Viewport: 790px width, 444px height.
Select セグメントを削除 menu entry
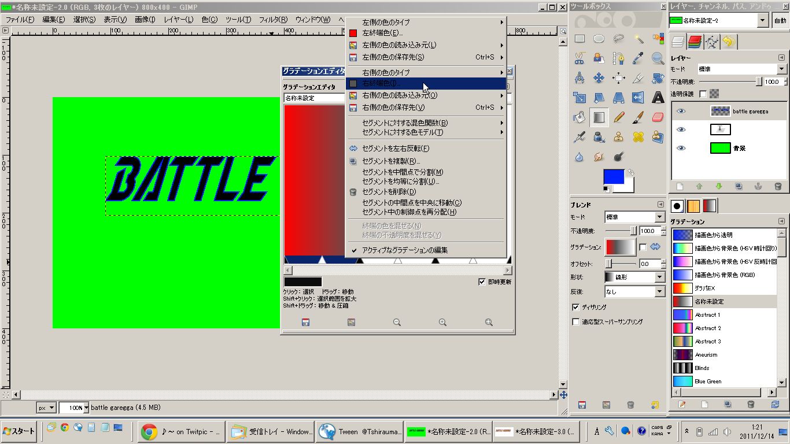click(x=426, y=191)
